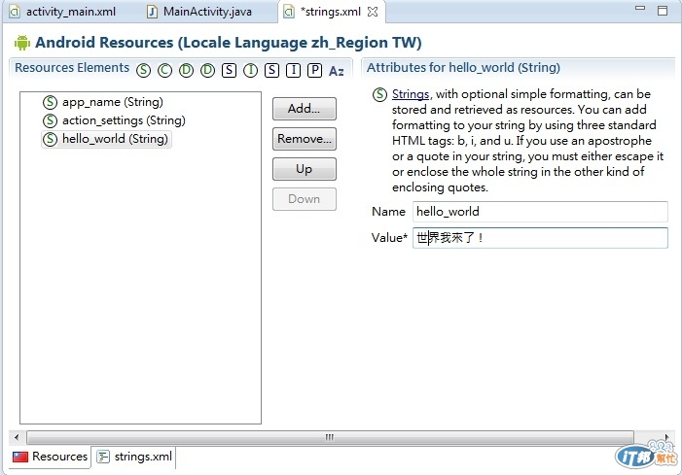682x475 pixels.
Task: Toggle the circled S String filter icon in Resources Elements
Action: pyautogui.click(x=143, y=70)
